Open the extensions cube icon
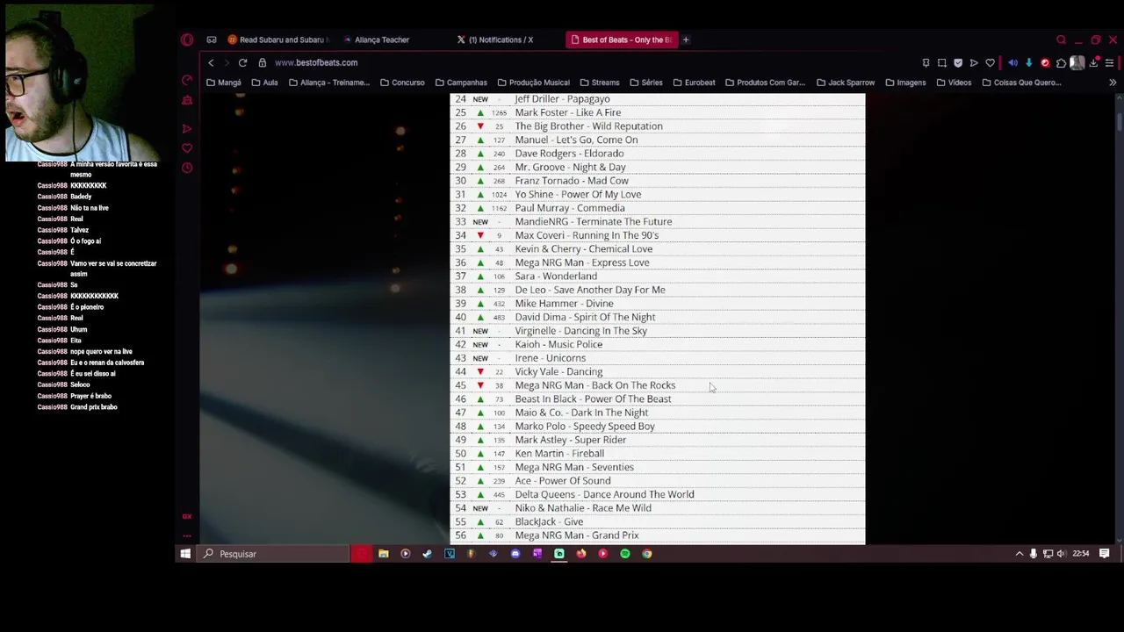 1061,63
